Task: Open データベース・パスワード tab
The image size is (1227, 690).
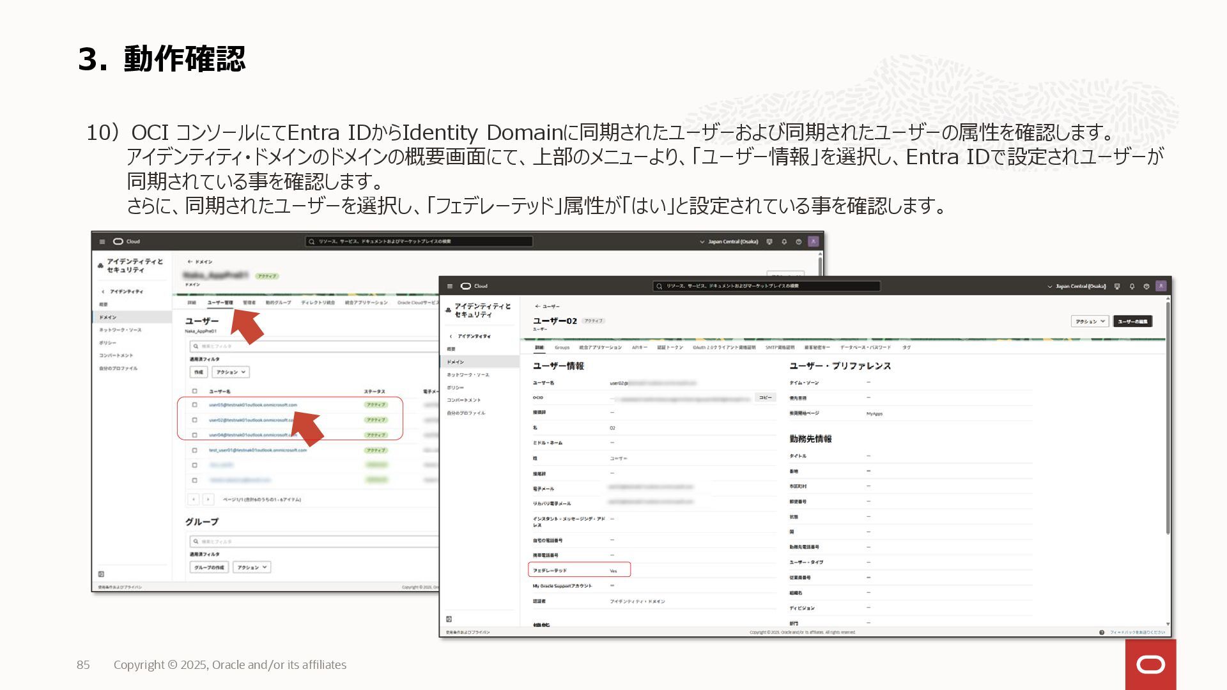Action: pos(865,348)
